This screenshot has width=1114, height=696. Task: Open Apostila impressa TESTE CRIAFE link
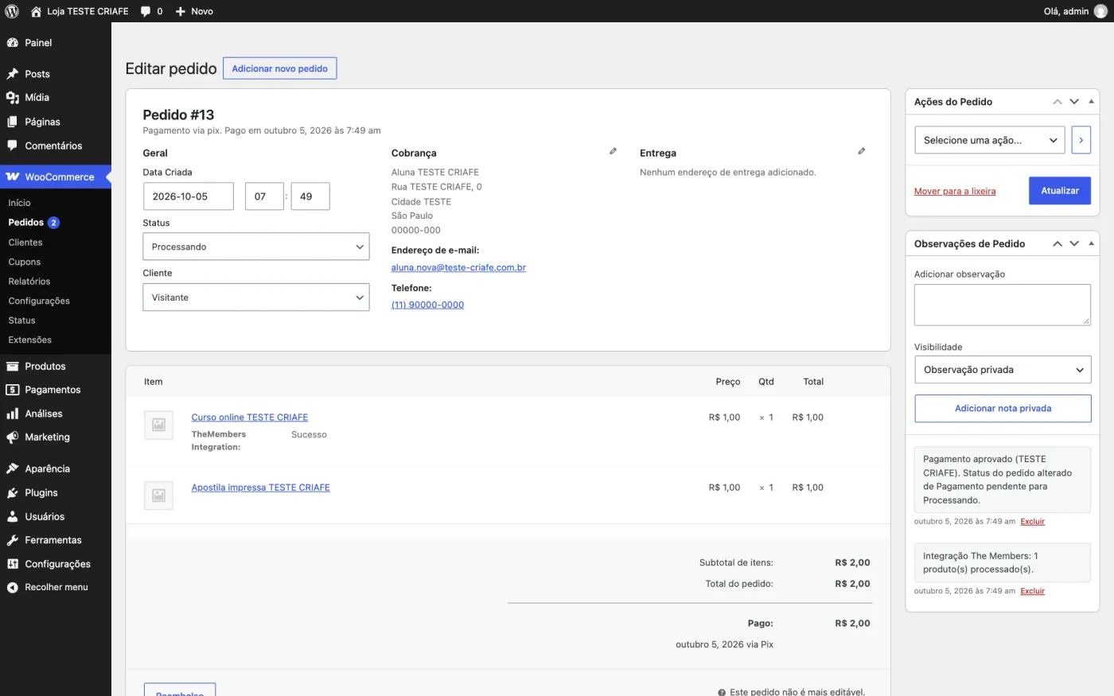tap(261, 488)
